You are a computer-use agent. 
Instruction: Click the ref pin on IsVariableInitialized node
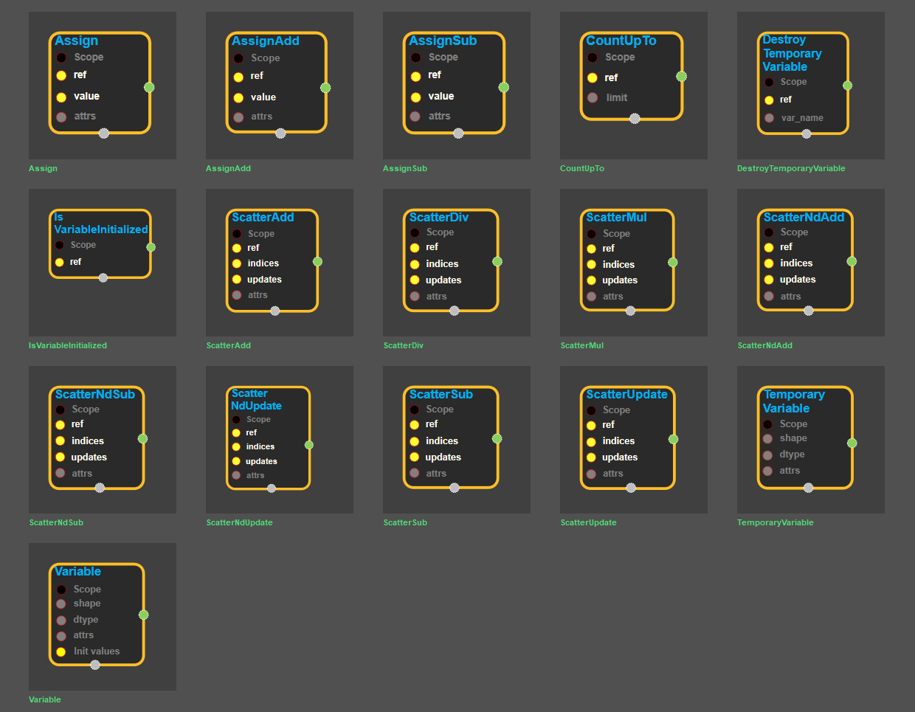click(x=60, y=262)
